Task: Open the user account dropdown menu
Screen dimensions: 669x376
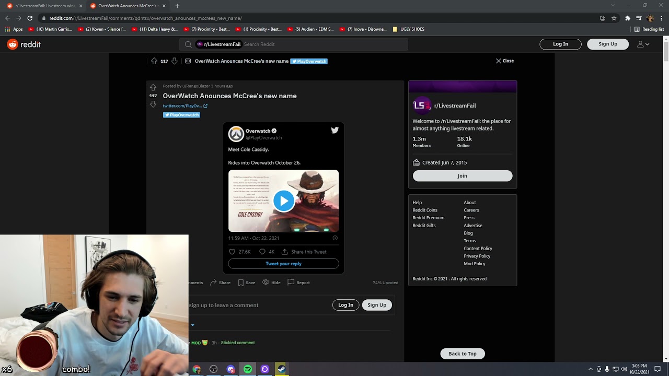Action: pos(643,44)
